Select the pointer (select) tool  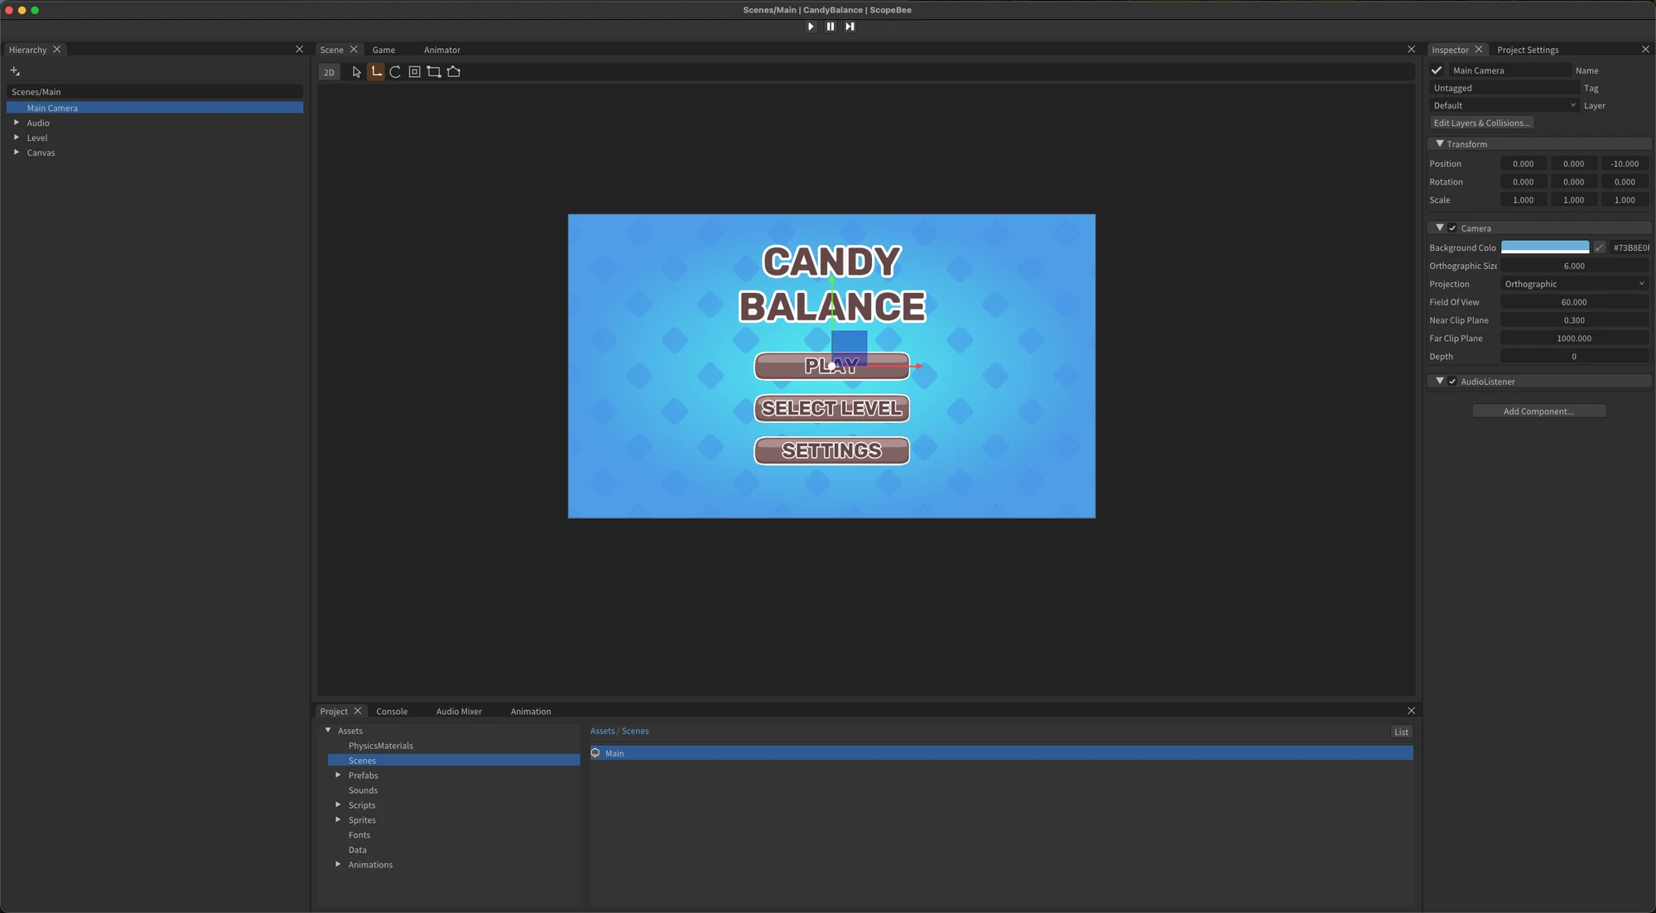click(x=357, y=72)
